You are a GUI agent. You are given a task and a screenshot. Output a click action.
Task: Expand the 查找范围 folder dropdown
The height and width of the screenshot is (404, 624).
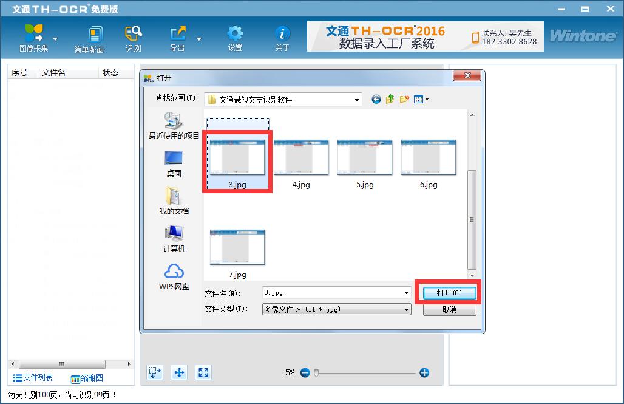click(357, 99)
